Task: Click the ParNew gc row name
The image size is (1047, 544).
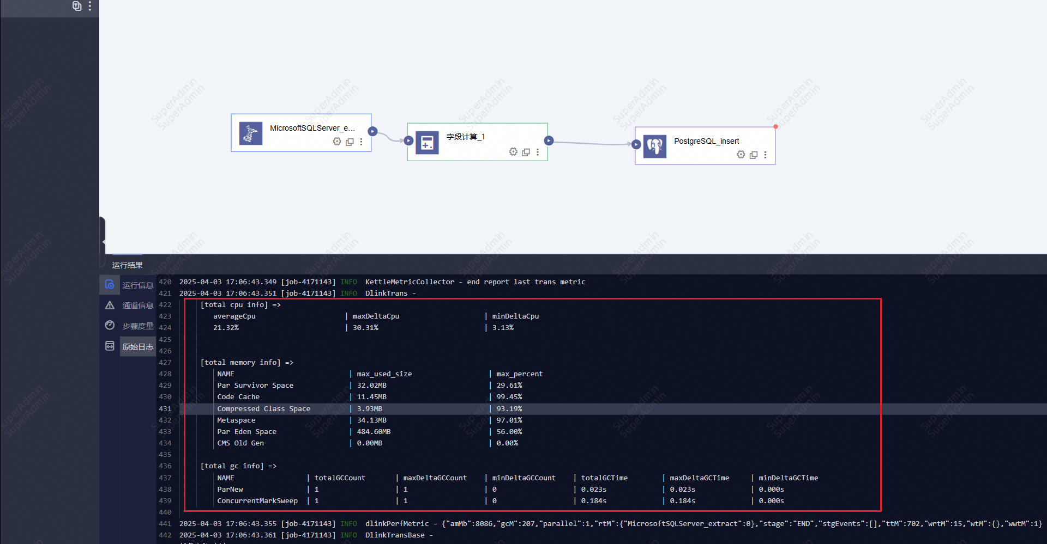Action: pos(230,489)
